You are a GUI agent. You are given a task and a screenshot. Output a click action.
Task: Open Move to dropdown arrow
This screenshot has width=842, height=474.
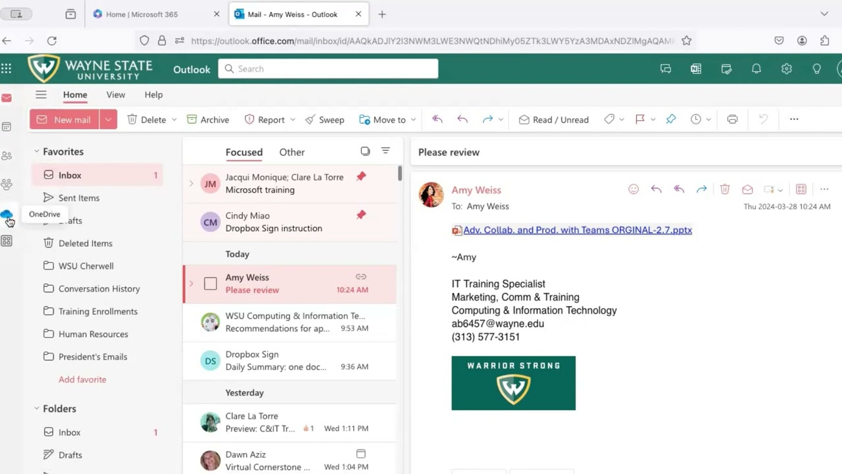pyautogui.click(x=413, y=120)
